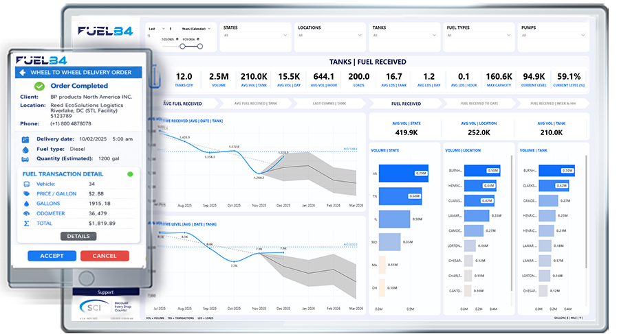
Task: Click the droplet icon beside Fuel type
Action: click(x=25, y=150)
